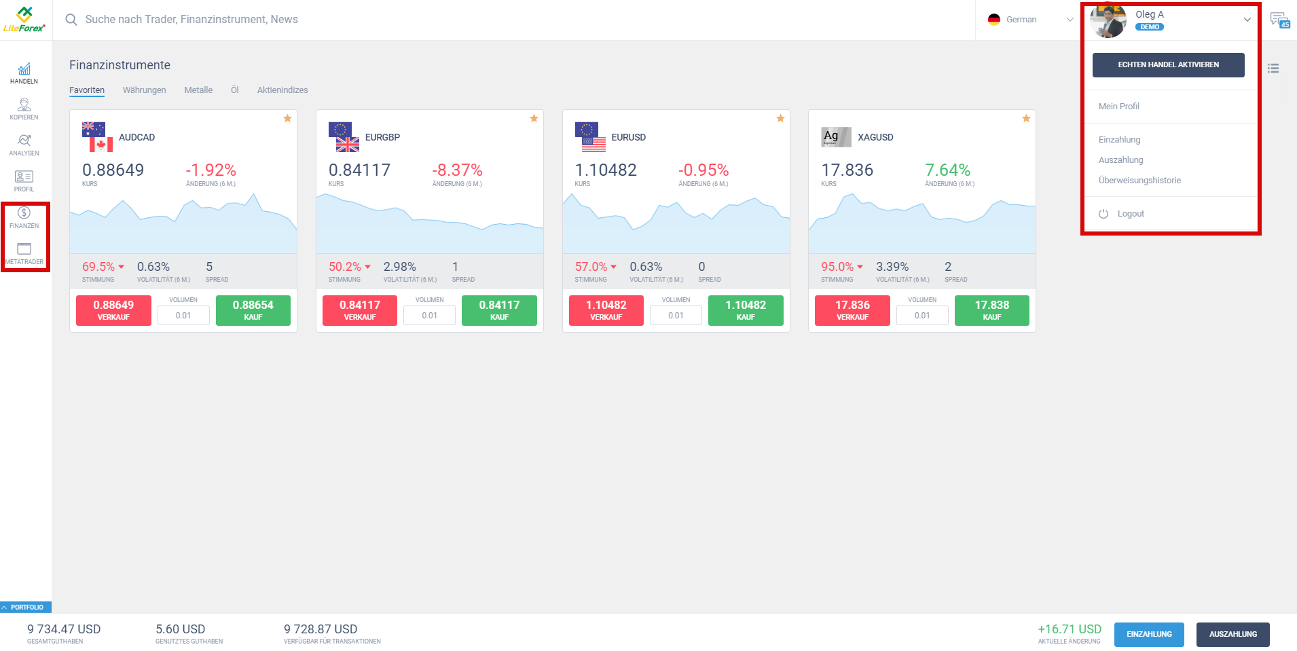Screen dimensions: 1297x651
Task: Switch to the Währungen tab
Action: point(144,90)
